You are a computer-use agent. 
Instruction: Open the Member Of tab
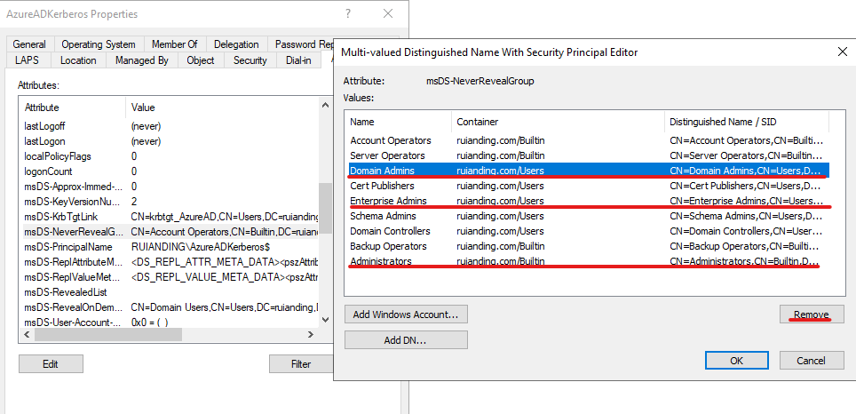click(x=175, y=44)
